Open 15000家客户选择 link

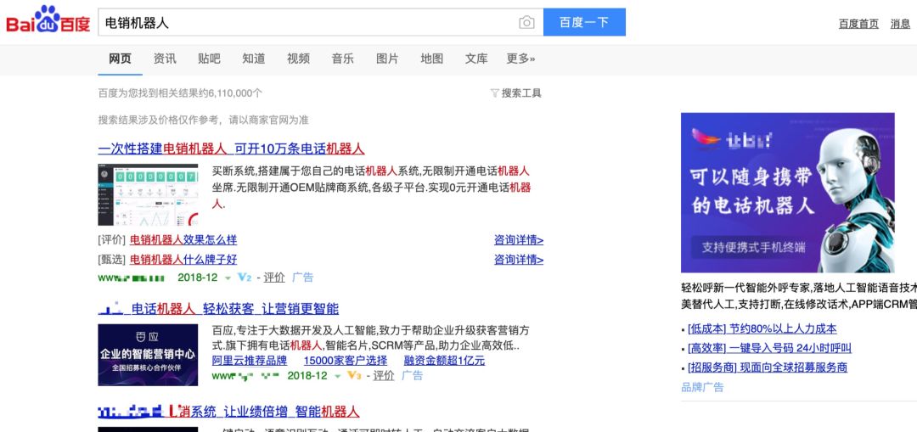(x=345, y=360)
